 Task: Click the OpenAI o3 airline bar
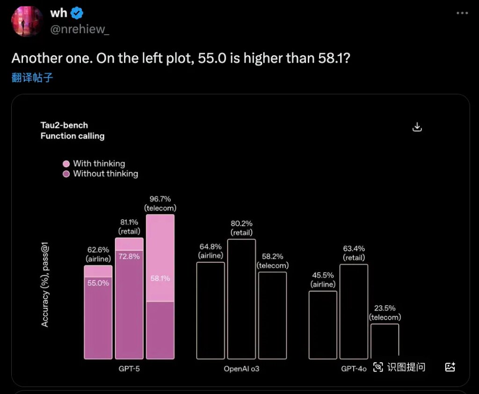(x=210, y=310)
